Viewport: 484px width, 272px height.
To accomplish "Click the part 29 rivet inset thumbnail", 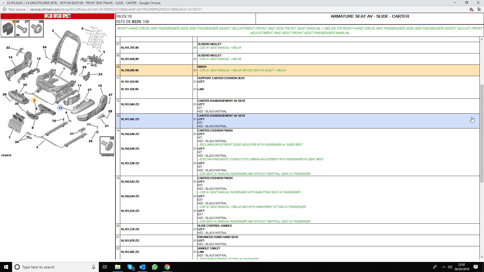I will [x=107, y=145].
